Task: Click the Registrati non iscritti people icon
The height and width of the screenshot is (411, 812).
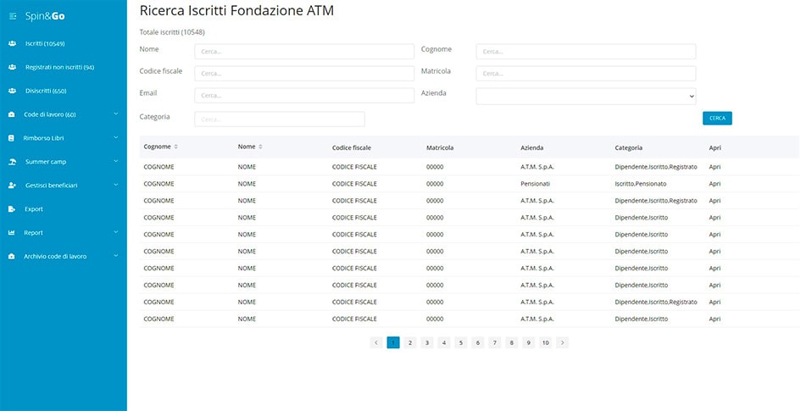Action: (x=13, y=67)
